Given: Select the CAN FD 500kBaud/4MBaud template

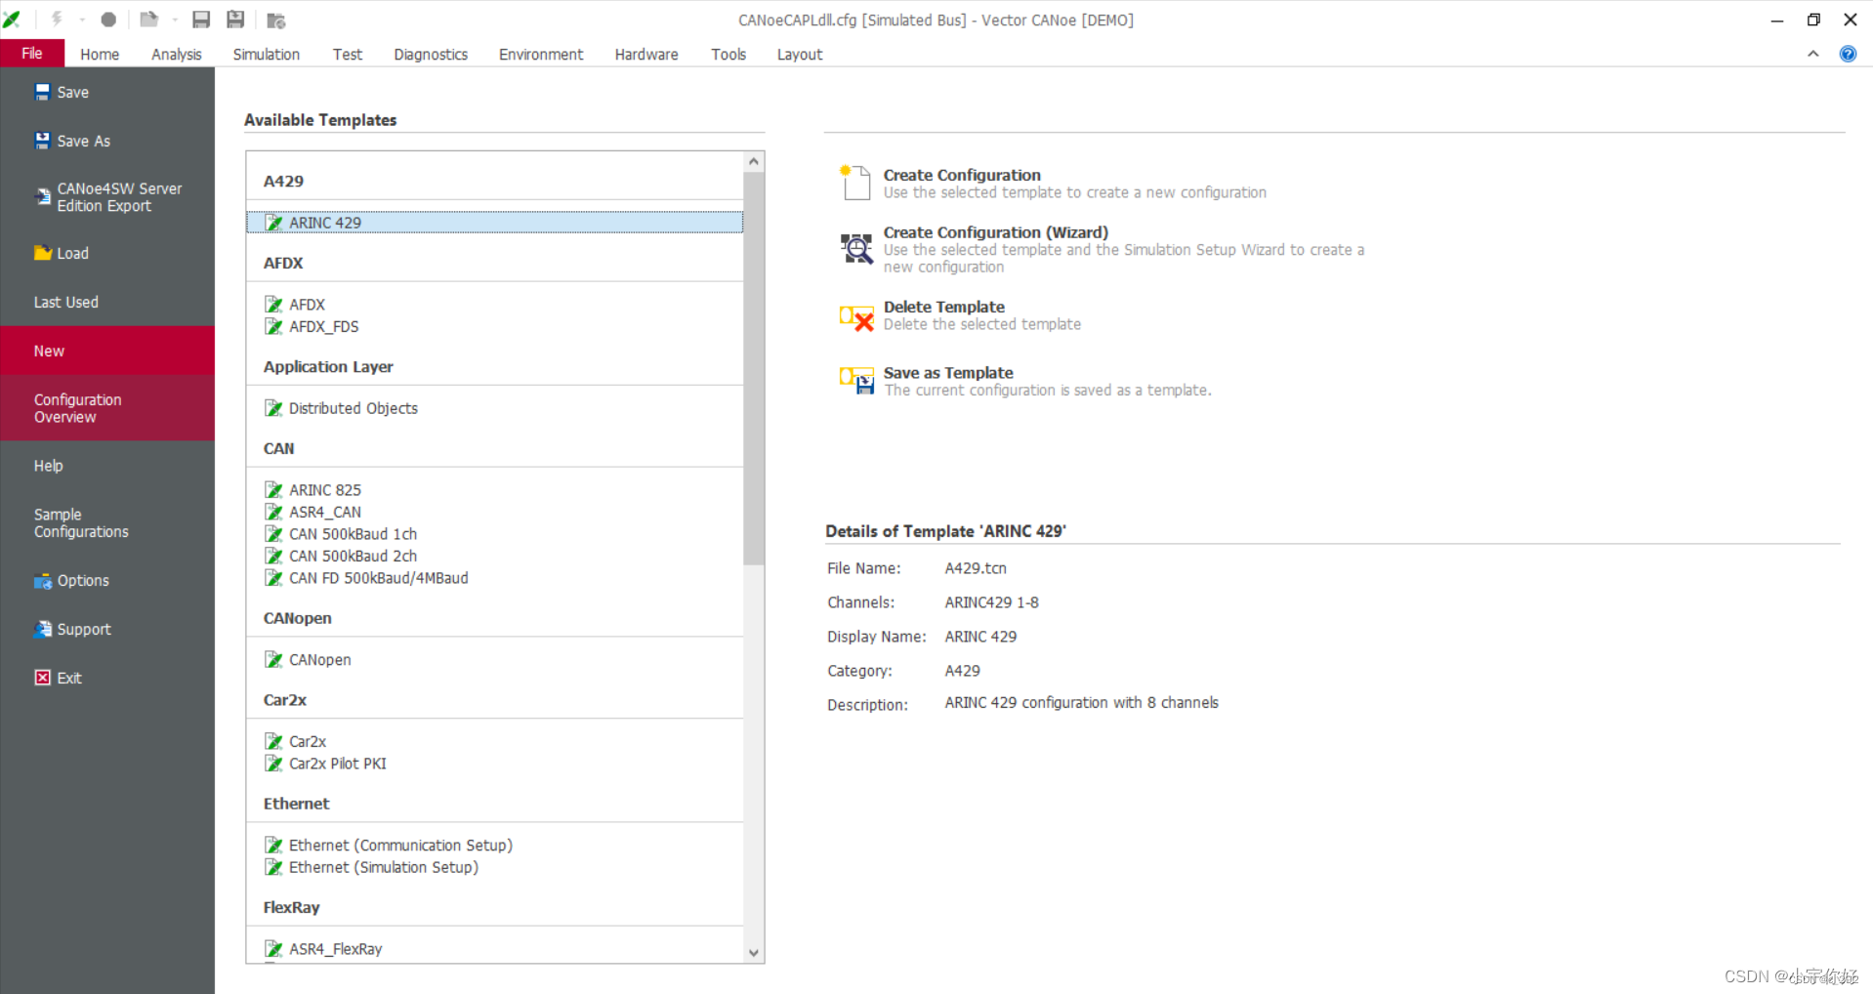Looking at the screenshot, I should (x=494, y=578).
